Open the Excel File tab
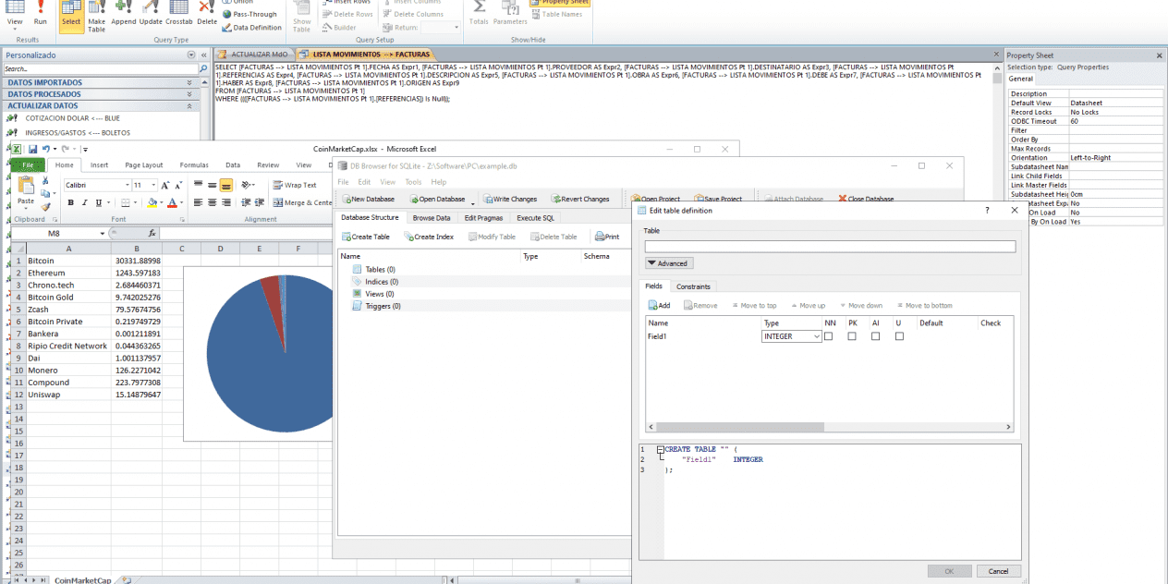 point(27,165)
